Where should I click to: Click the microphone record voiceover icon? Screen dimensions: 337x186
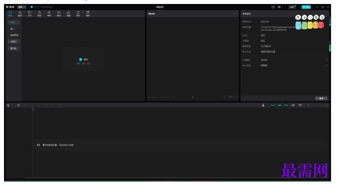point(263,105)
